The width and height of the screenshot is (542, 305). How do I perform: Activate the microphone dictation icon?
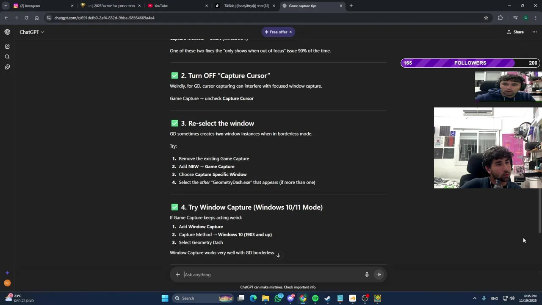coord(367,274)
